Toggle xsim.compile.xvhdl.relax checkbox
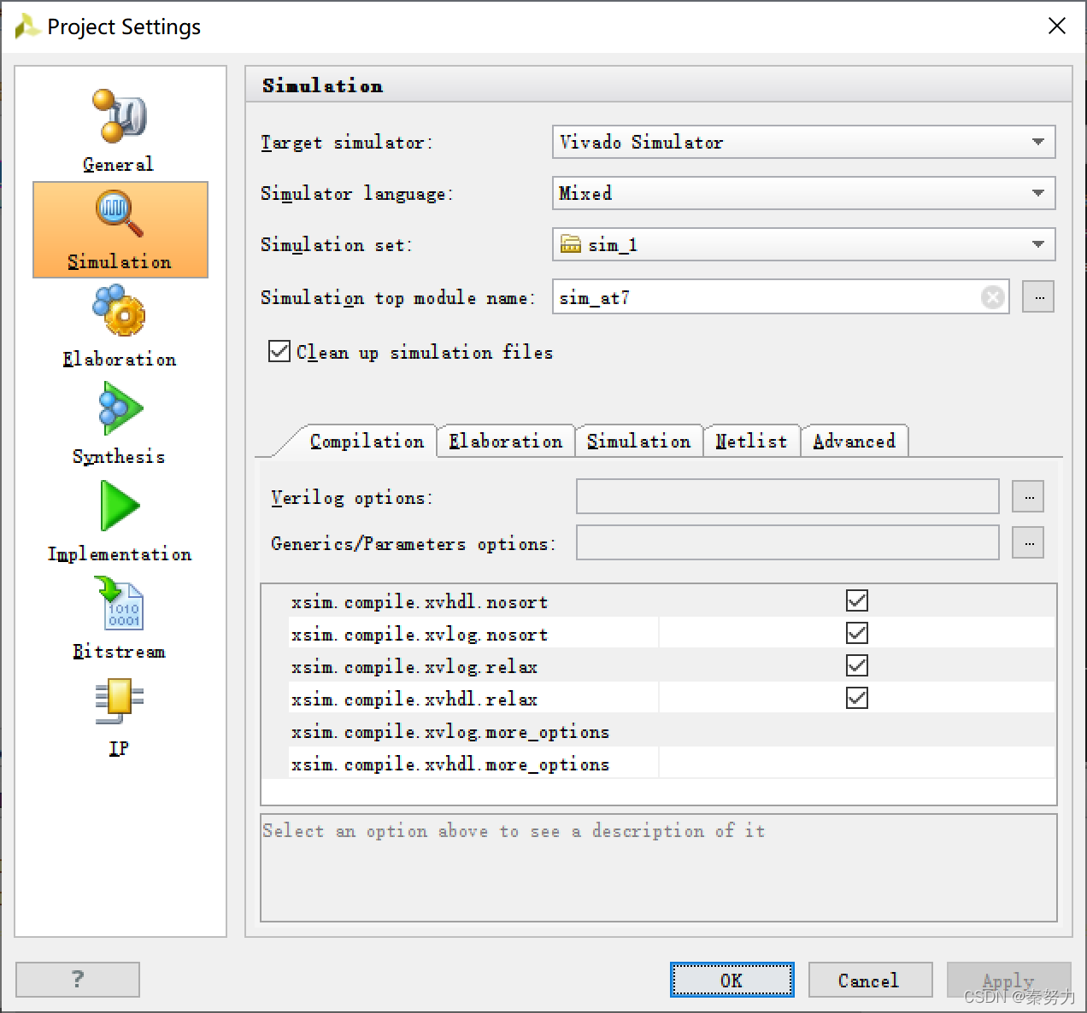This screenshot has width=1087, height=1013. coord(857,698)
